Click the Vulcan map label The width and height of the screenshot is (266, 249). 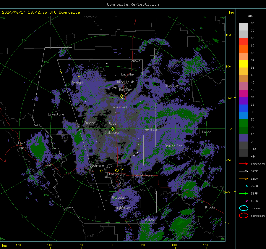tap(150, 220)
